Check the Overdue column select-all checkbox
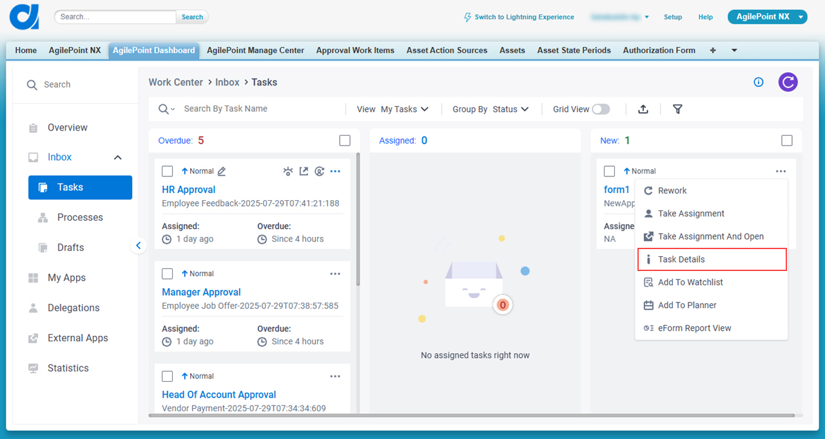Screen dimensions: 825x439 pyautogui.click(x=345, y=140)
